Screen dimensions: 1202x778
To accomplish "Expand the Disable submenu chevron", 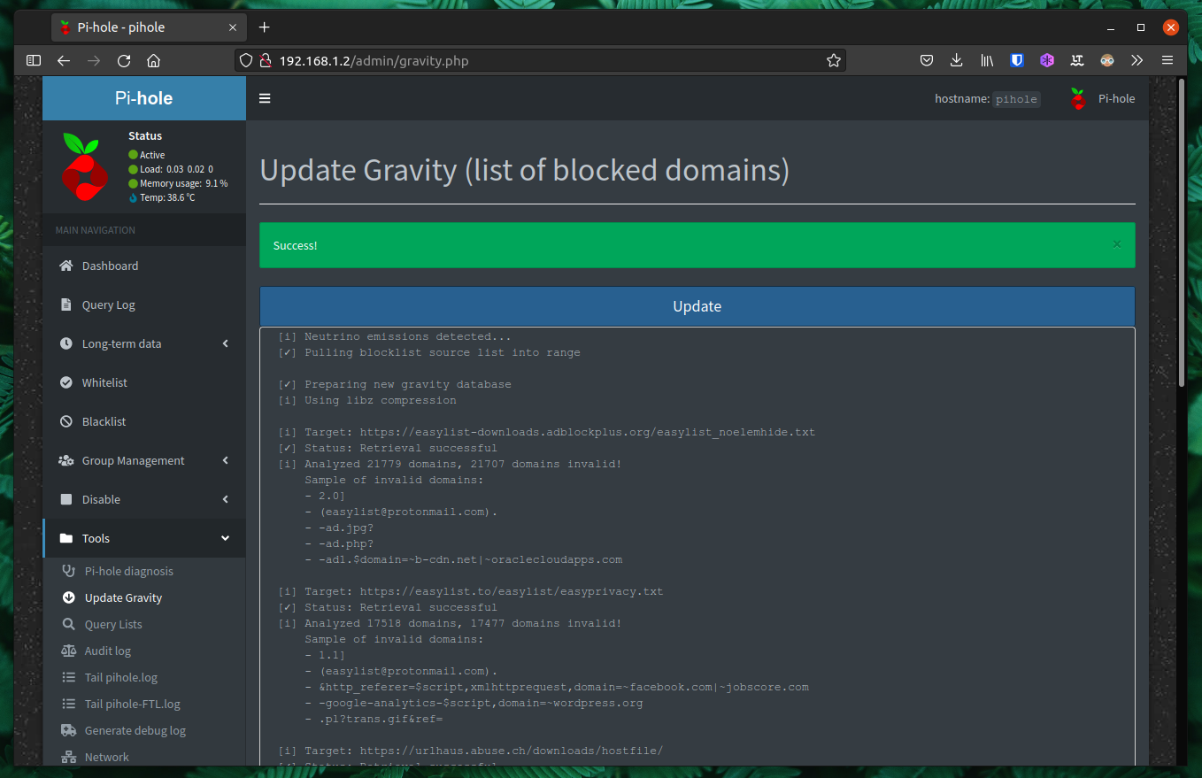I will 226,499.
